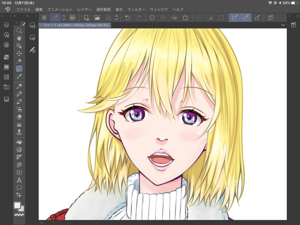This screenshot has width=300, height=225.
Task: Open the 選択範囲 menu
Action: coord(104,9)
